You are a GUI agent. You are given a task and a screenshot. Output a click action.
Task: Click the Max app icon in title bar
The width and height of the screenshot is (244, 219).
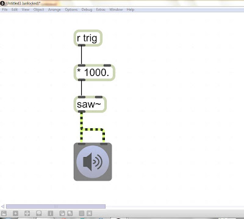coord(2,3)
